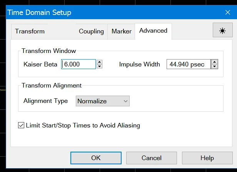237x172 pixels.
Task: Go to the Marker tab
Action: (122, 31)
